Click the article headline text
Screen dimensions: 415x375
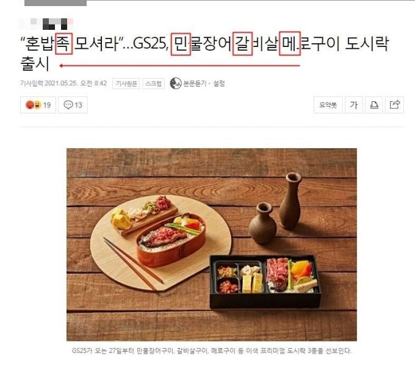[204, 53]
